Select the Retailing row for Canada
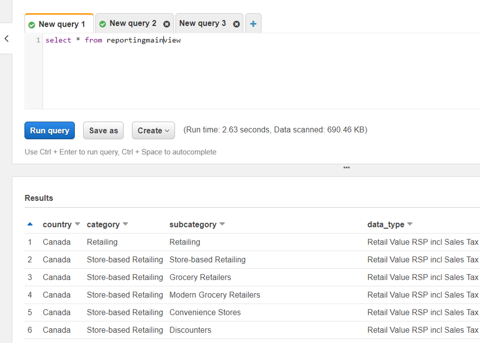This screenshot has width=480, height=343. (148, 242)
